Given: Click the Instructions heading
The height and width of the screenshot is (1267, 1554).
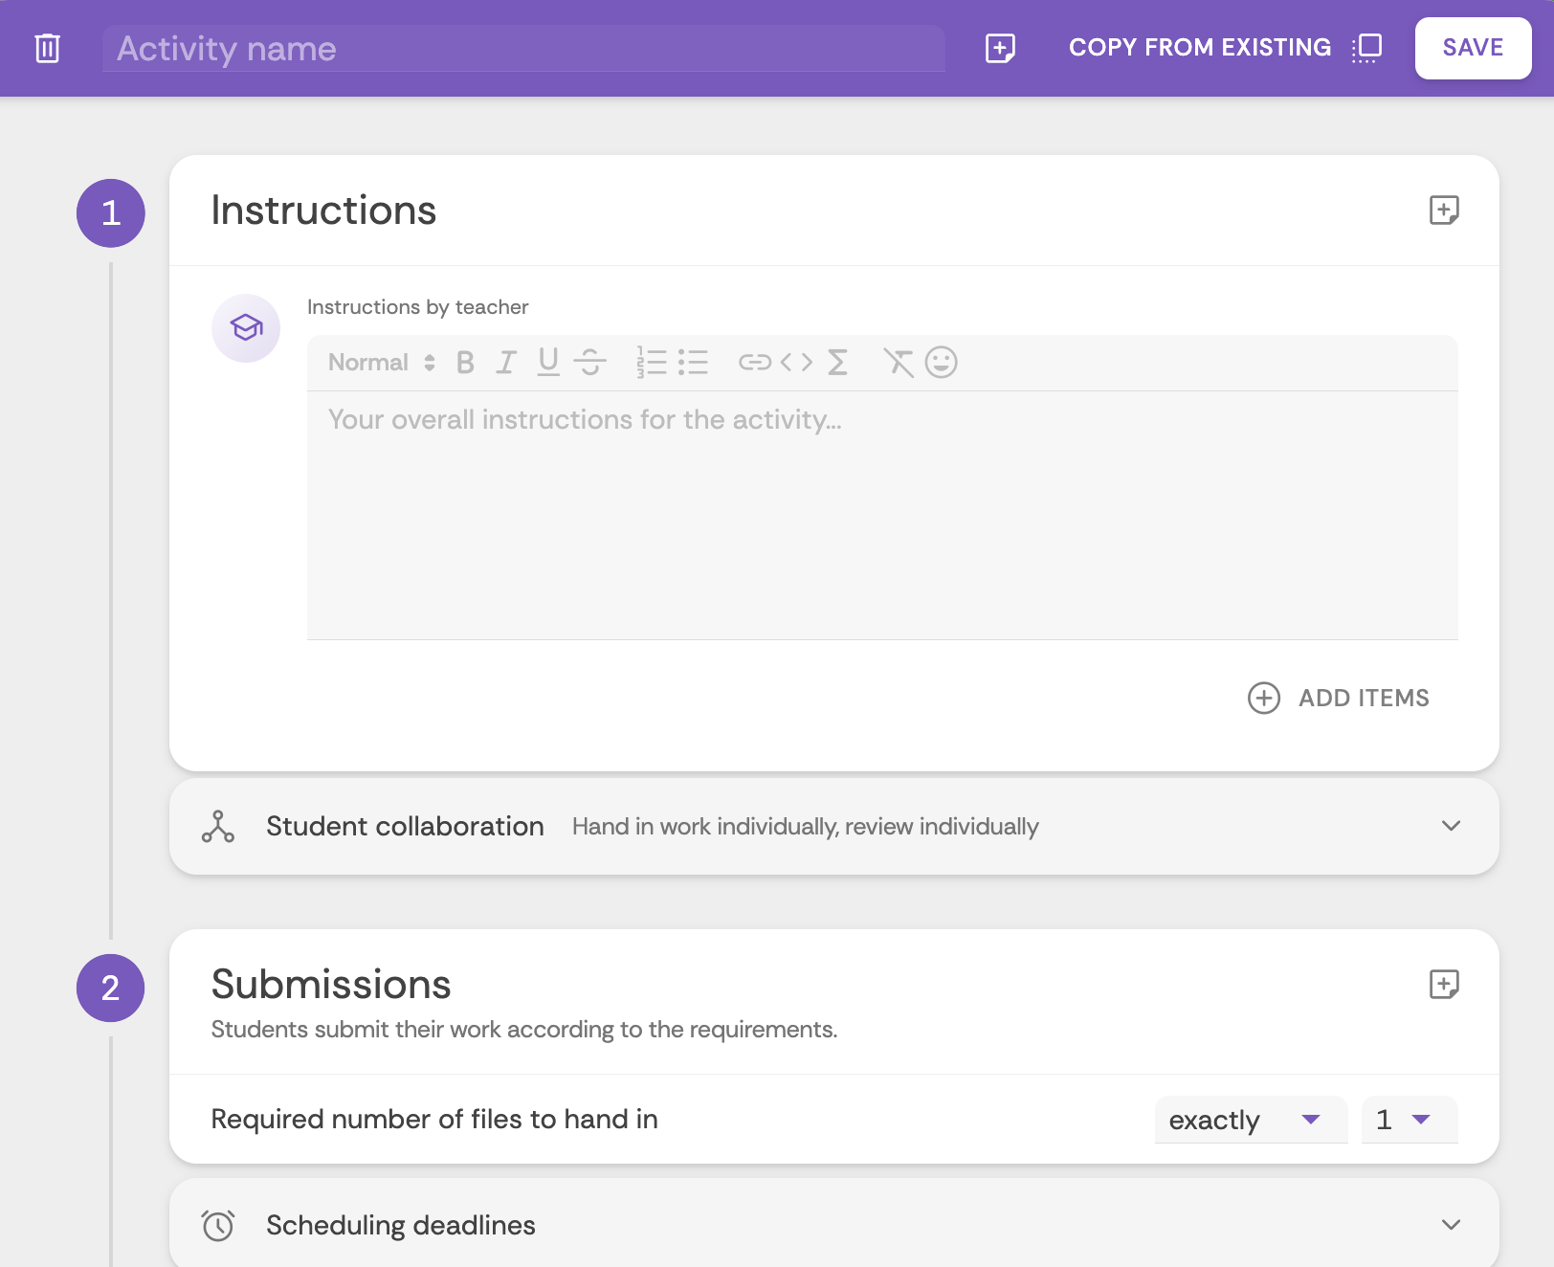Looking at the screenshot, I should coord(323,211).
